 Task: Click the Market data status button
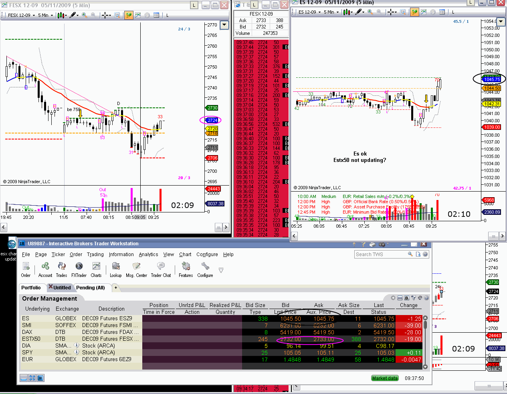(385, 378)
